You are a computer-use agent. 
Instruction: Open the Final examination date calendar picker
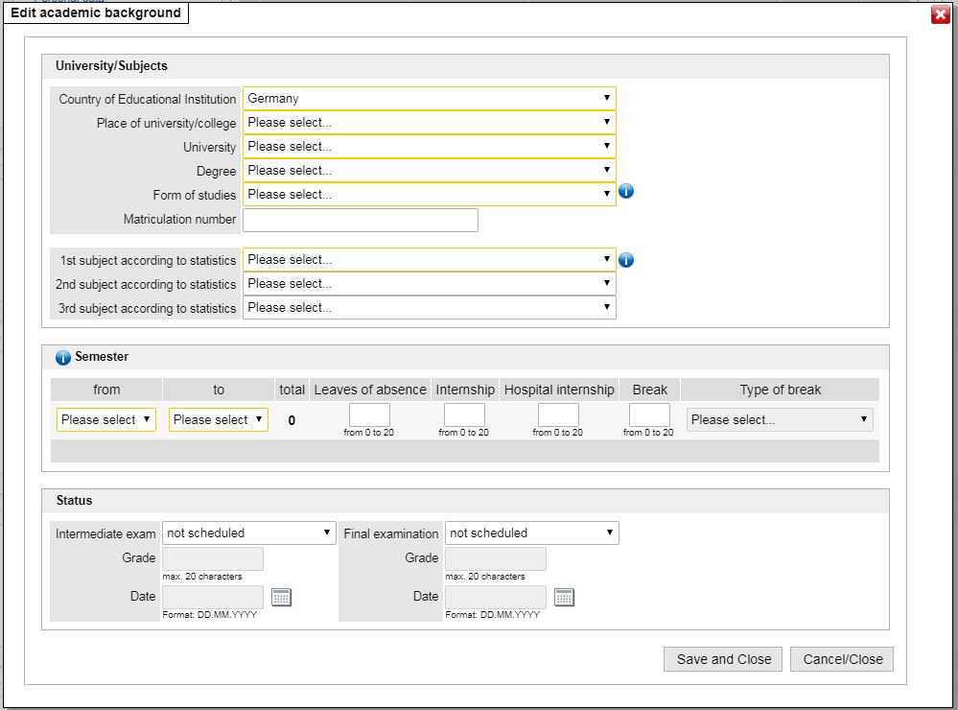point(564,597)
